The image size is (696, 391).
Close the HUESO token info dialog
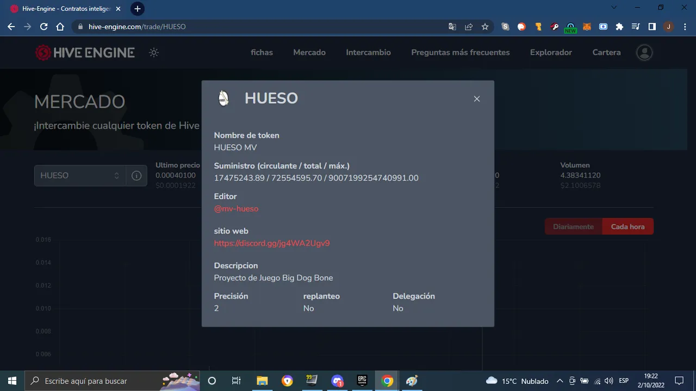pos(477,99)
